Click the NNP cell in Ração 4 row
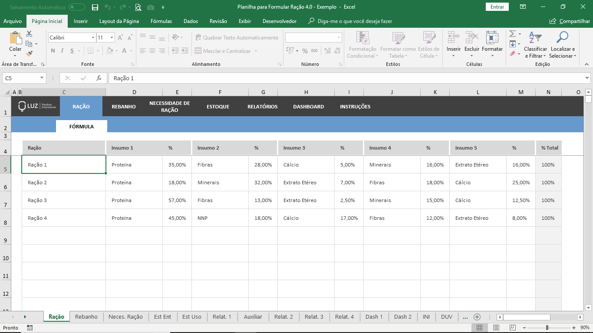The width and height of the screenshot is (593, 333). point(220,218)
